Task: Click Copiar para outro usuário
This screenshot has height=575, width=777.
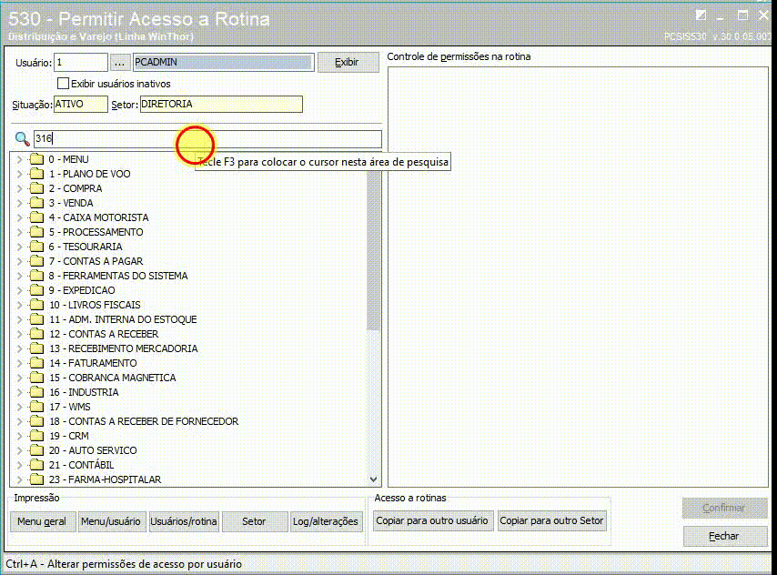Action: (432, 521)
